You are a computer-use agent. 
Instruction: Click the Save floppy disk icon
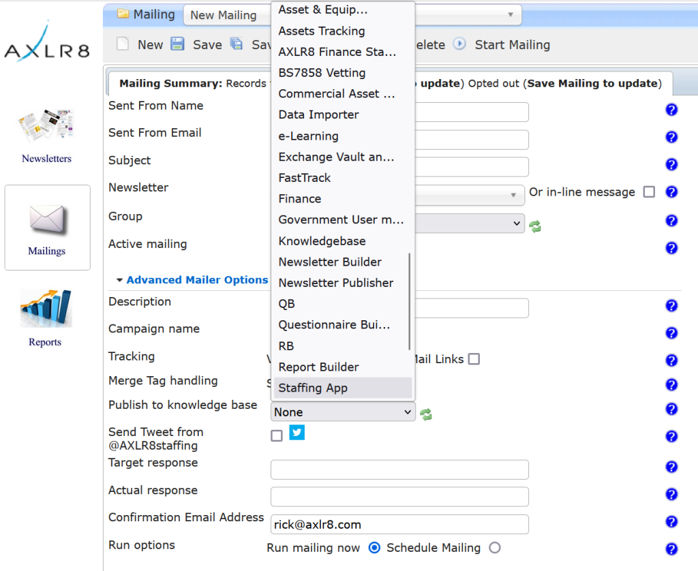tap(177, 44)
